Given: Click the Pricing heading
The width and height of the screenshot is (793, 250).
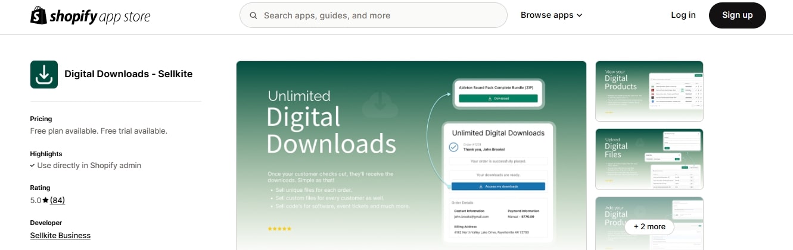Looking at the screenshot, I should click(41, 119).
